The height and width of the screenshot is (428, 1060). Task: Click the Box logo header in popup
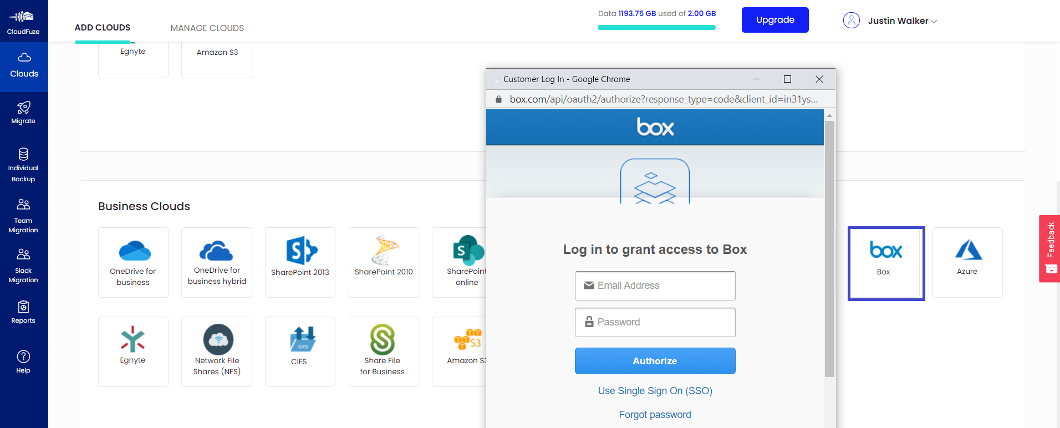click(x=655, y=127)
